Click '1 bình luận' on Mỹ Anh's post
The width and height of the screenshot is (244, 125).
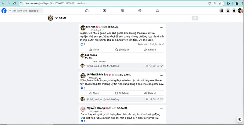pos(142,44)
